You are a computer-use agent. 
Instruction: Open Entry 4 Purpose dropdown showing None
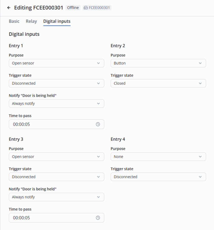[158, 157]
